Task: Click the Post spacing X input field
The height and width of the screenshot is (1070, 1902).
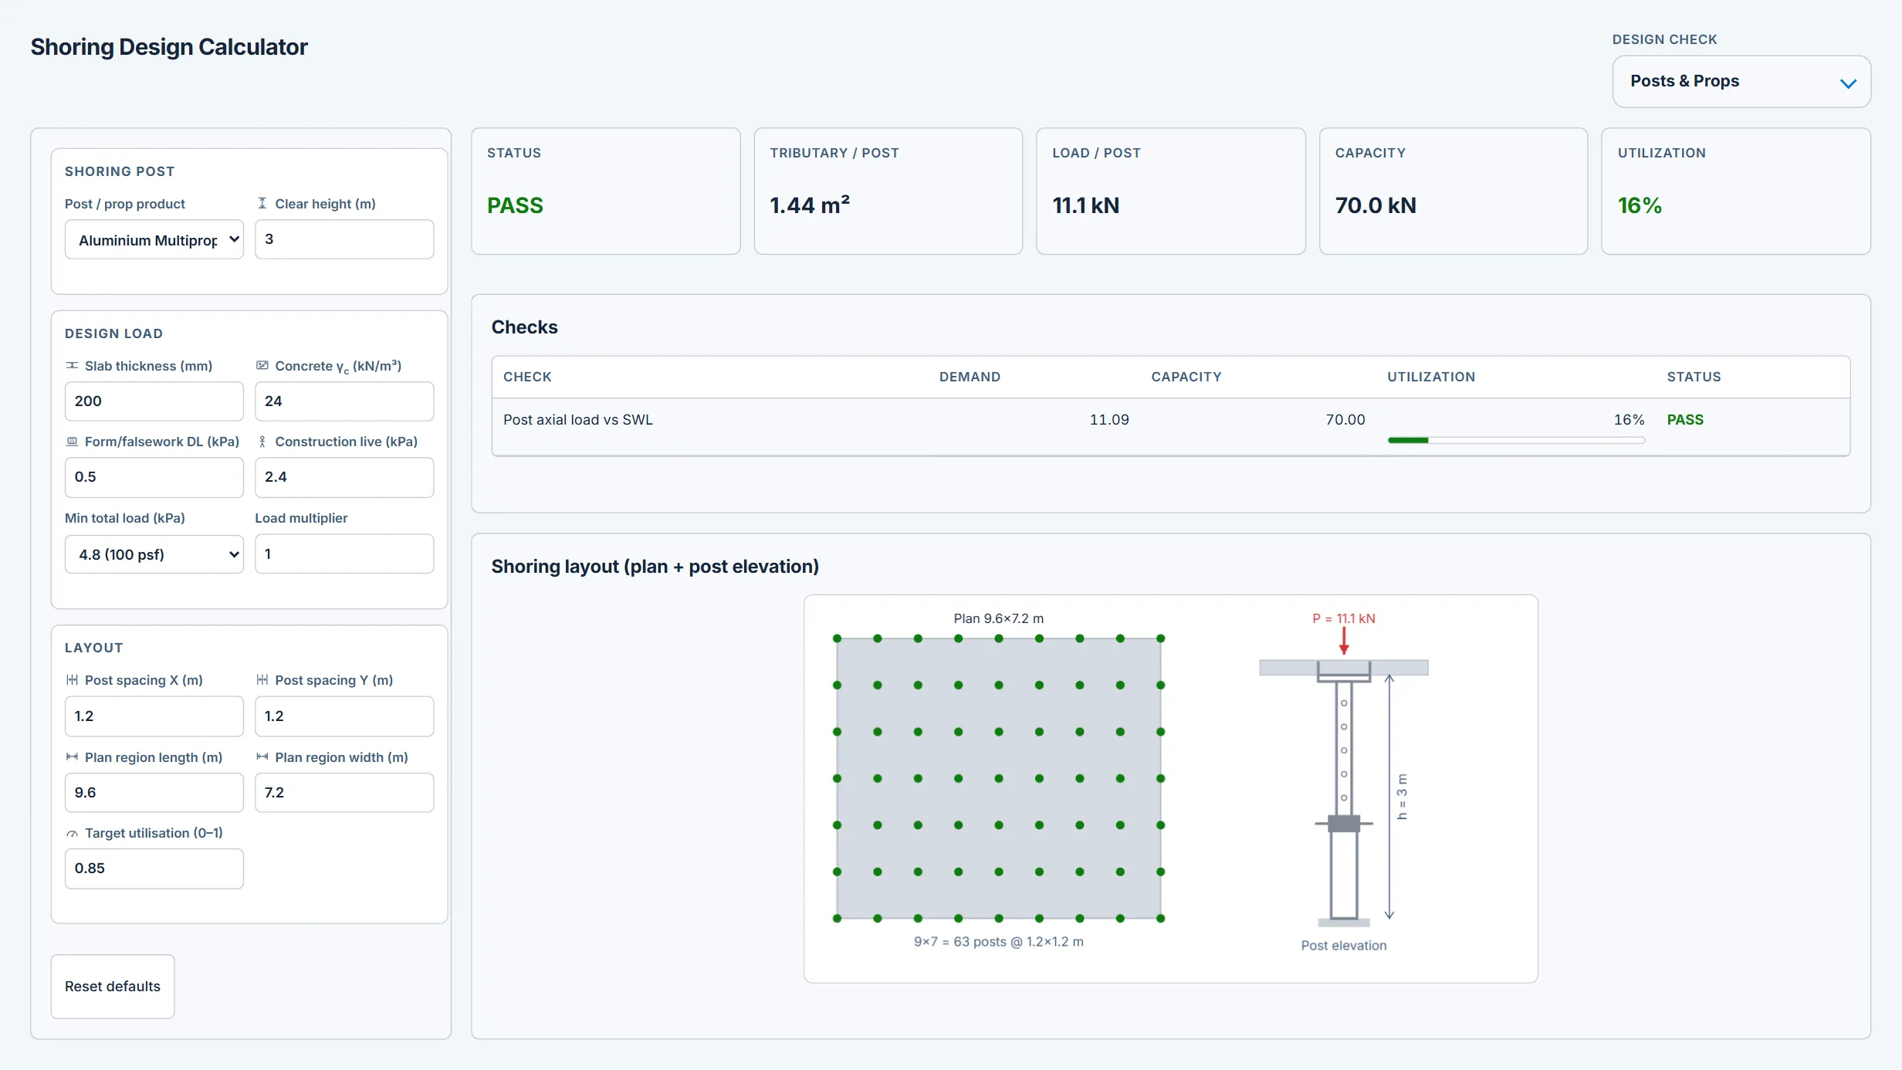Action: tap(154, 716)
